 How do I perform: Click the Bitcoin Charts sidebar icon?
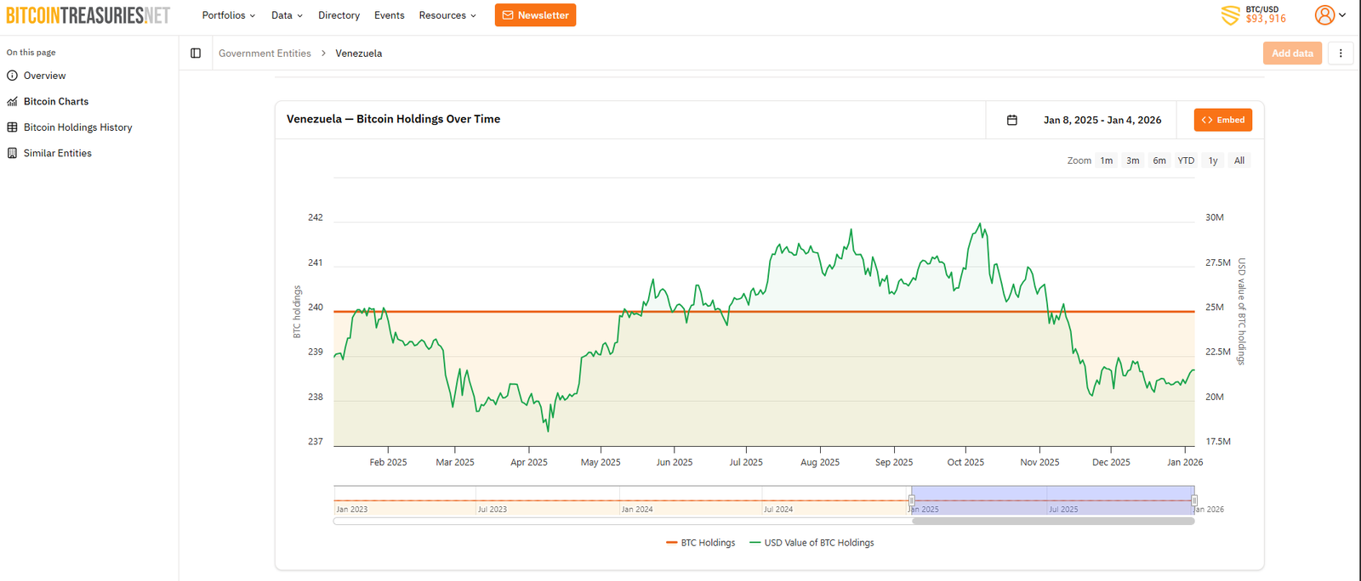point(12,102)
